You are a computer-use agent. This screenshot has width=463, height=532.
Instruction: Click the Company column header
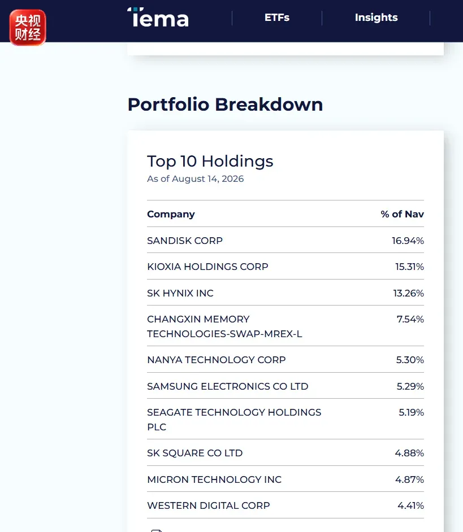point(171,214)
